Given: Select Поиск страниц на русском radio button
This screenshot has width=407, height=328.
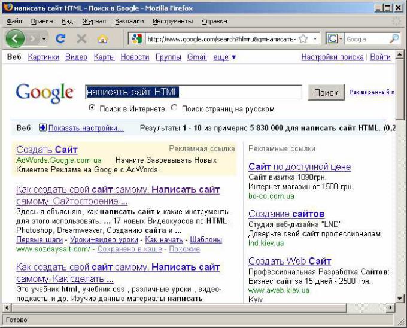Looking at the screenshot, I should [x=174, y=107].
